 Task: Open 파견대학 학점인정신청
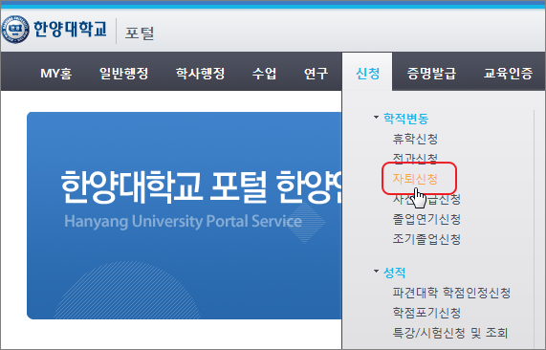tap(451, 293)
